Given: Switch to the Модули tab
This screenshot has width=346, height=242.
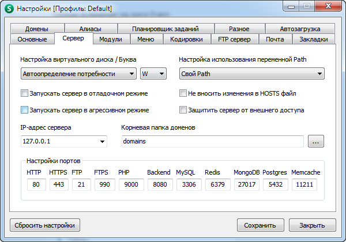Looking at the screenshot, I should pyautogui.click(x=110, y=39).
